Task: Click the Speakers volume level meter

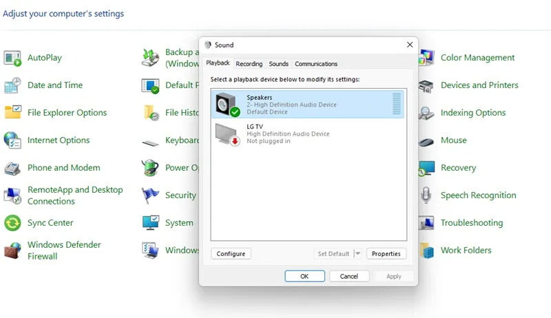Action: tap(397, 104)
